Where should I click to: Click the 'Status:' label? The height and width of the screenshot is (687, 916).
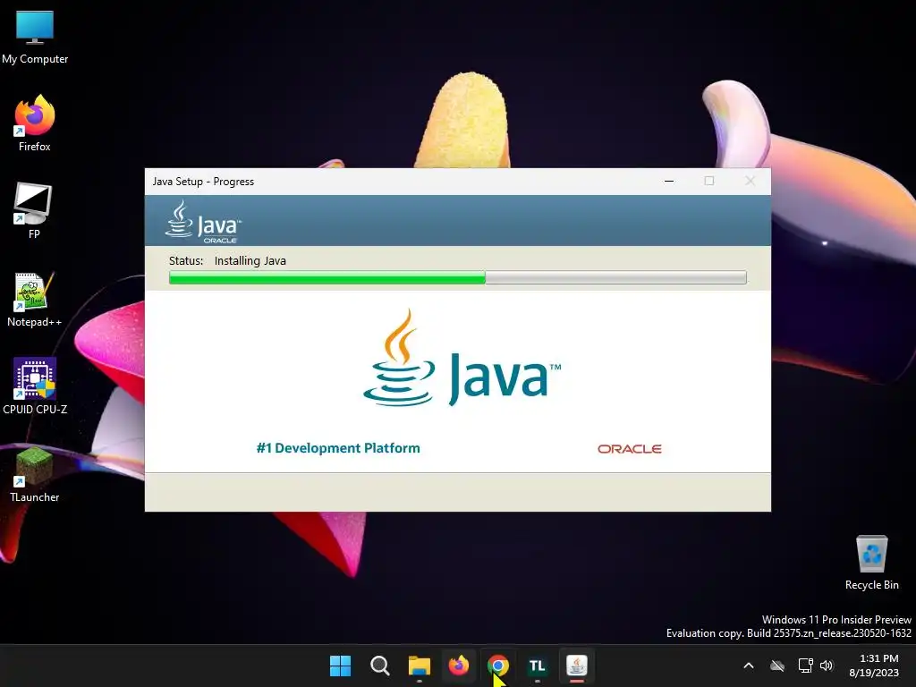pyautogui.click(x=186, y=260)
